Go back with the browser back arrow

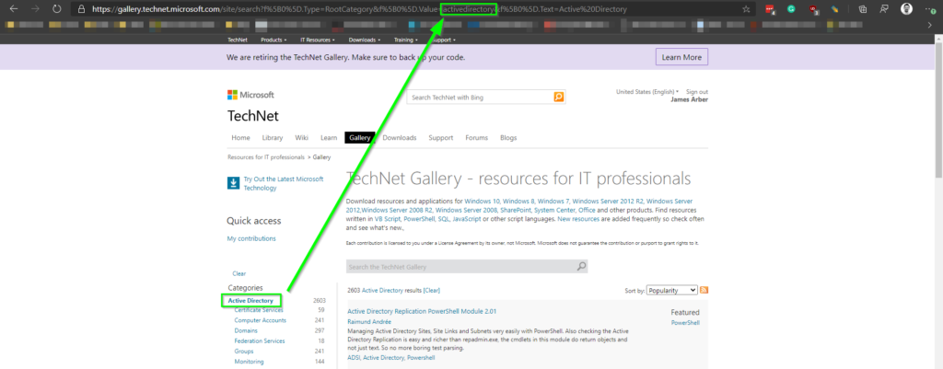[15, 9]
